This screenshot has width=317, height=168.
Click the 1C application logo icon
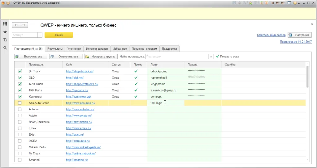point(3,3)
